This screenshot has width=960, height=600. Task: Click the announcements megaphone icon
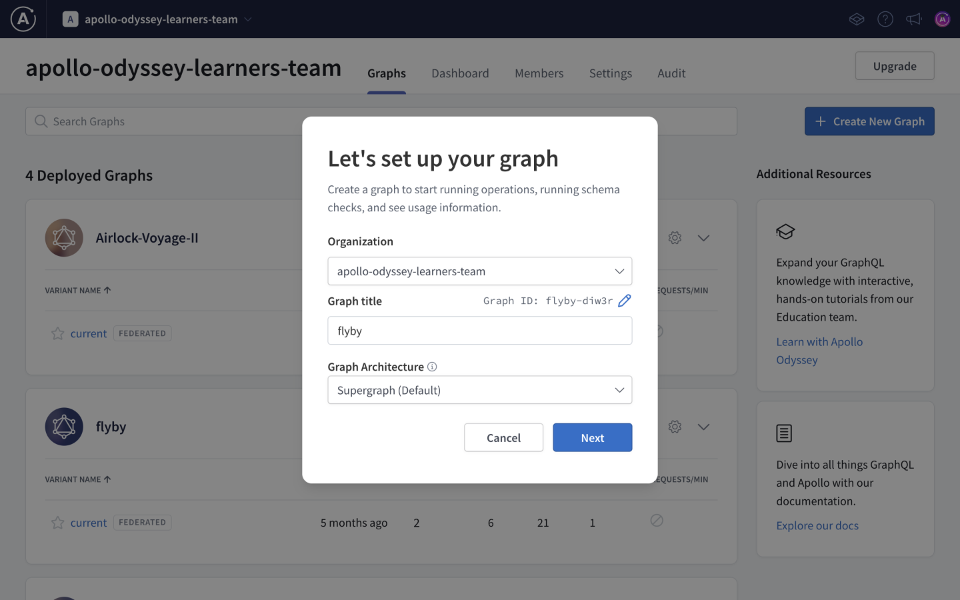coord(913,19)
